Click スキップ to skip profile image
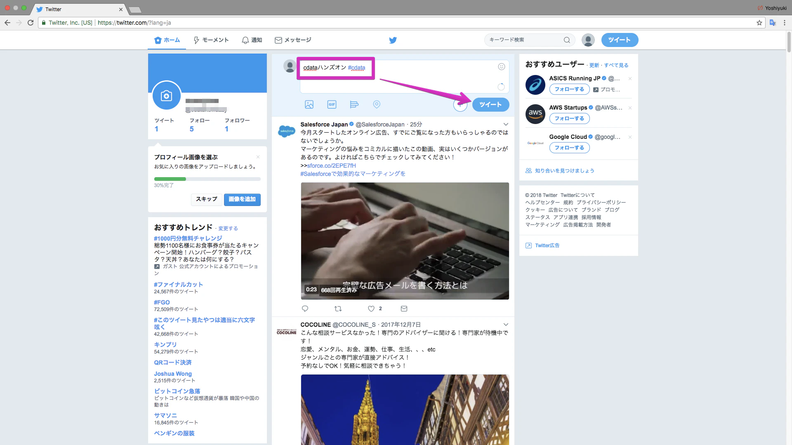Image resolution: width=792 pixels, height=445 pixels. 206,199
